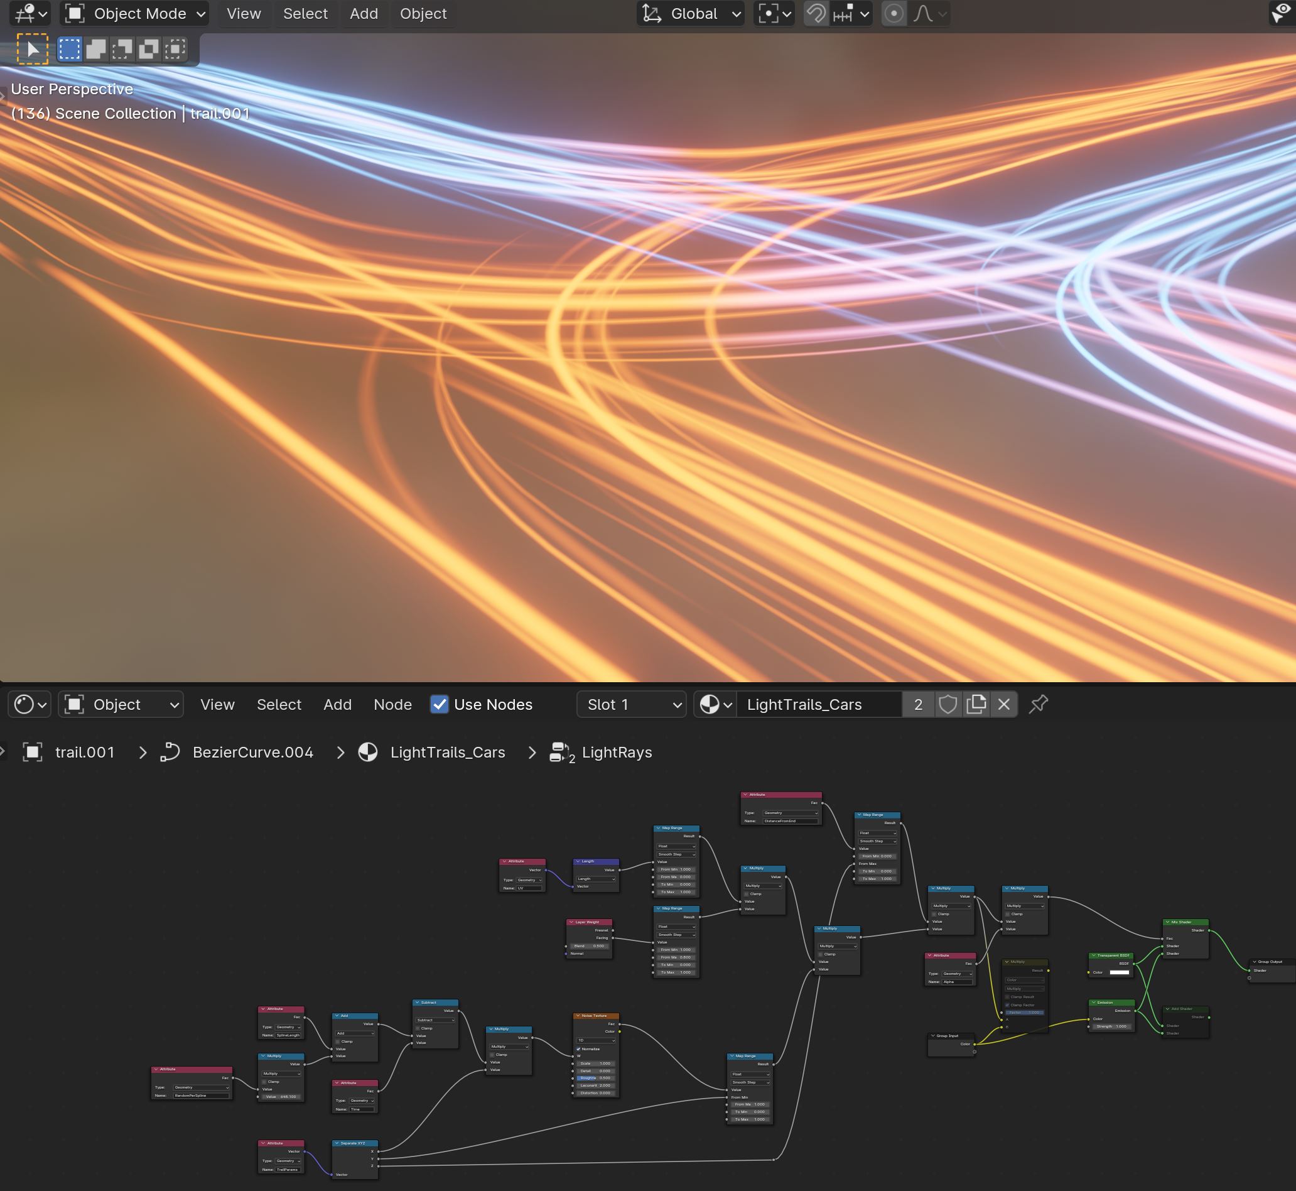1296x1191 pixels.
Task: Click LightTrails_Cars in the breadcrumb path
Action: pyautogui.click(x=447, y=752)
